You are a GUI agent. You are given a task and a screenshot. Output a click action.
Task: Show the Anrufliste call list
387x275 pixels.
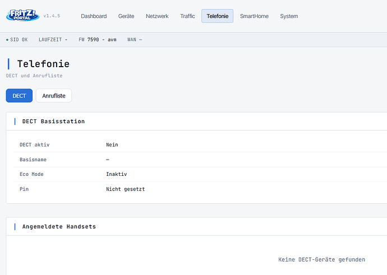click(54, 96)
